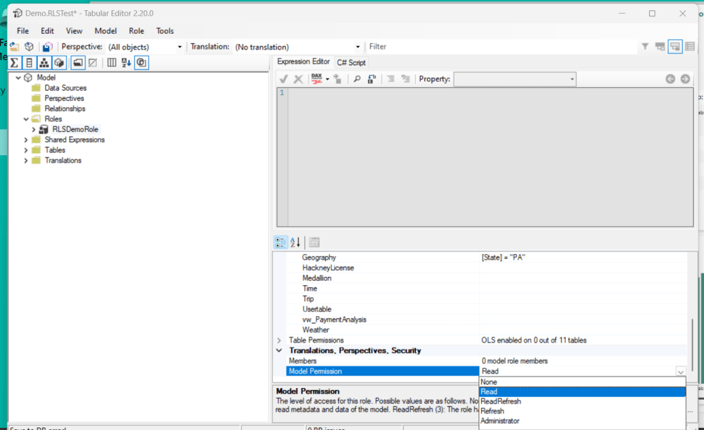Screen dimensions: 704x430
Task: Select ReadRefresh from the permission list
Action: [500, 401]
